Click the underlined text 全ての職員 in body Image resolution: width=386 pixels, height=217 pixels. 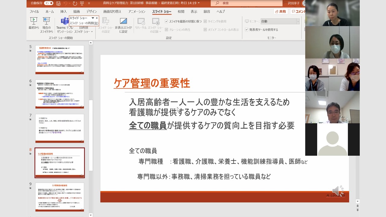coord(148,125)
